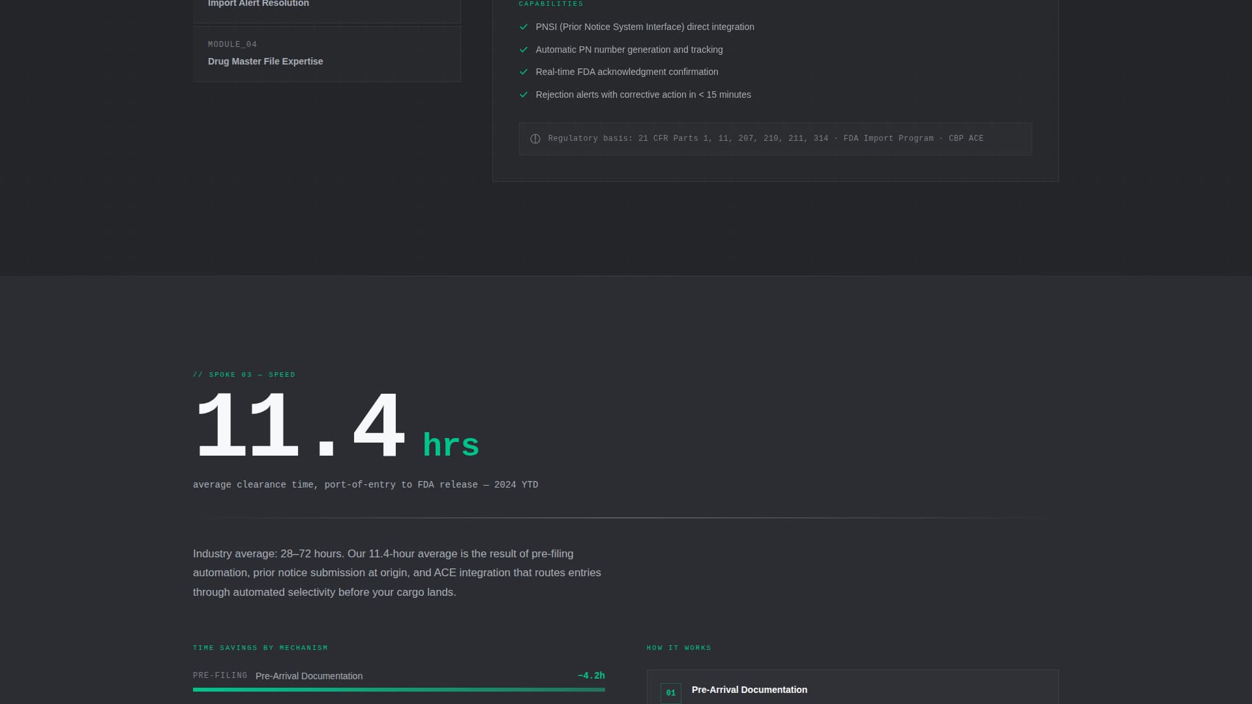Screen dimensions: 1252x704
Task: Click the 'CAPABILITIES' heading
Action: click(x=551, y=4)
